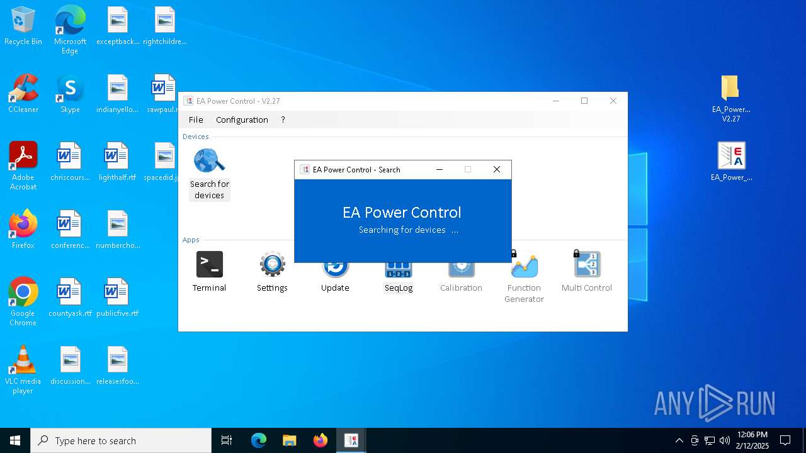The width and height of the screenshot is (806, 453).
Task: Select the exceptback image file on desktop
Action: click(x=118, y=25)
